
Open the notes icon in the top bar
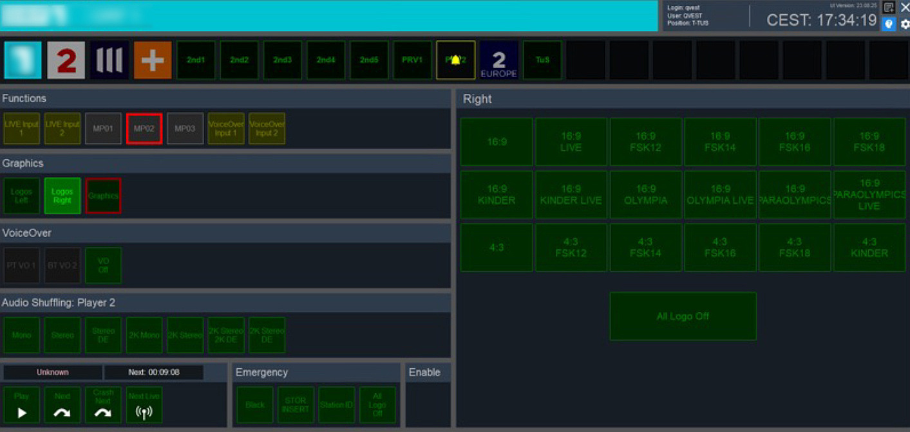click(x=889, y=8)
